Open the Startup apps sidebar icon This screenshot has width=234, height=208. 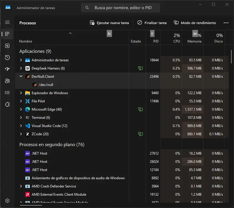(x=7, y=69)
